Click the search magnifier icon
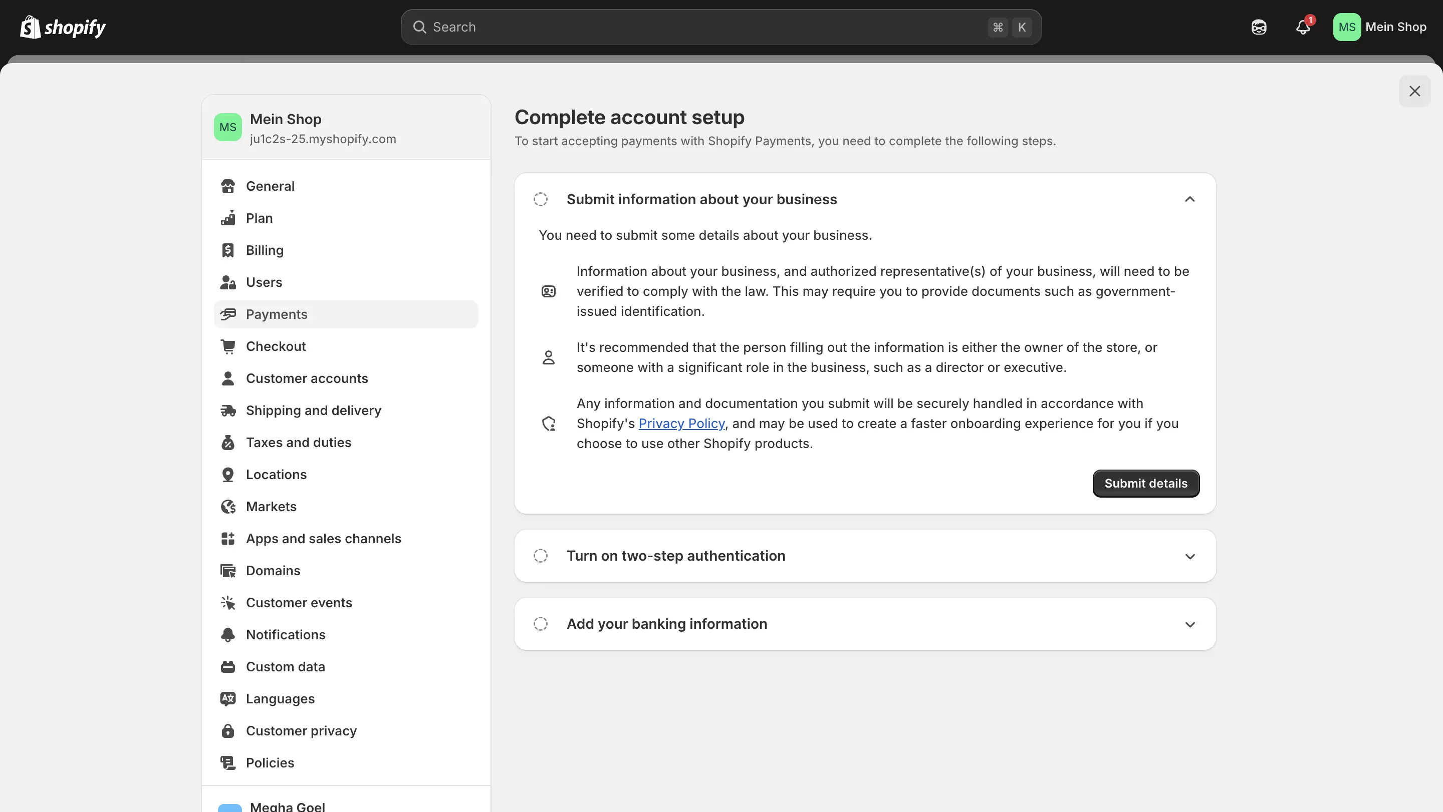1443x812 pixels. pos(419,27)
